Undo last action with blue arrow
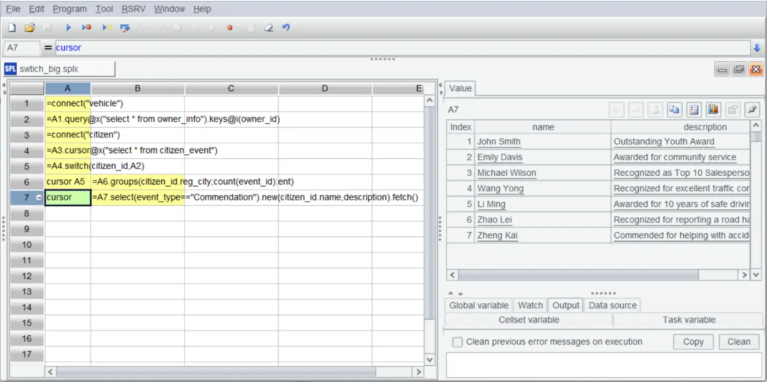The height and width of the screenshot is (382, 767). pyautogui.click(x=286, y=28)
